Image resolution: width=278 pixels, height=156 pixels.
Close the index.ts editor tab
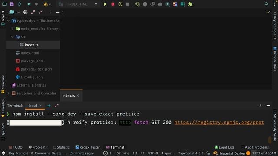click(x=78, y=96)
